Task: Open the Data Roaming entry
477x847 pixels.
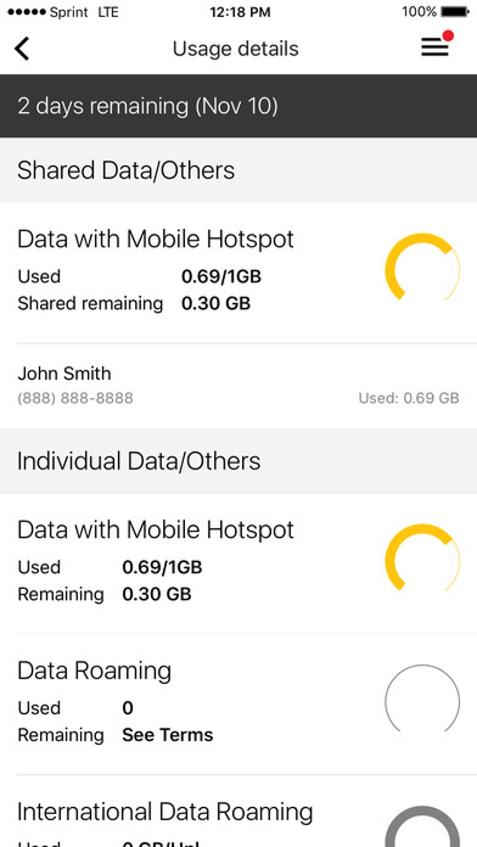Action: click(x=94, y=671)
